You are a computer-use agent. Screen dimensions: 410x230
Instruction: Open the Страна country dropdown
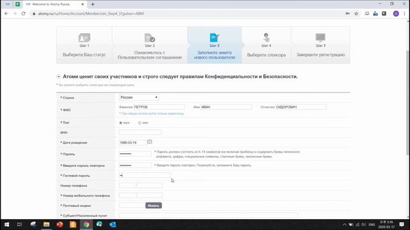139,97
